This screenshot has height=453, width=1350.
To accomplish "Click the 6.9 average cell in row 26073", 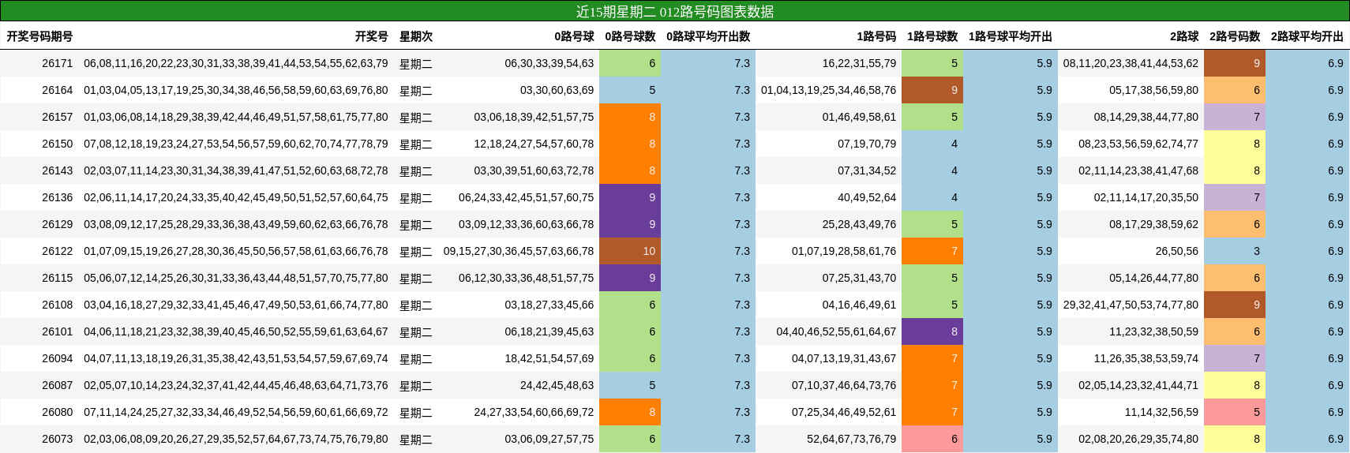I will [1307, 439].
